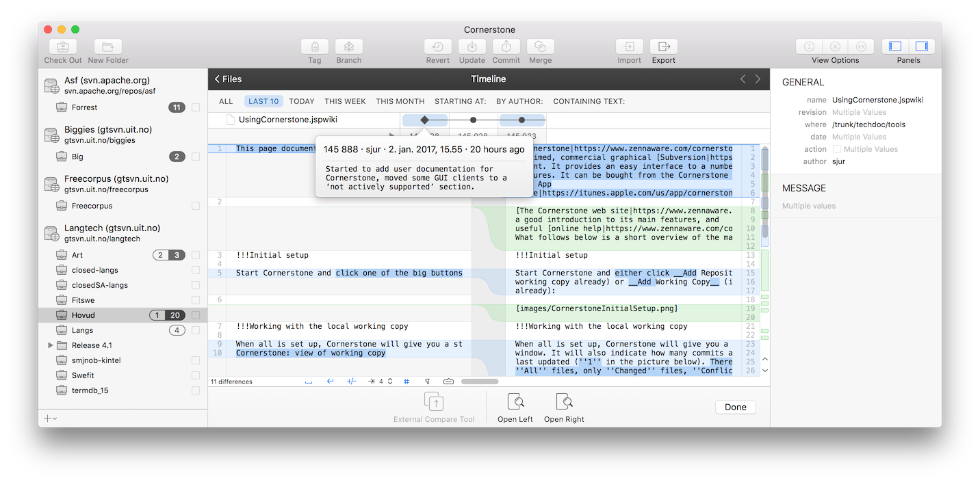
Task: Choose the BY AUTHOR filter
Action: (x=519, y=101)
